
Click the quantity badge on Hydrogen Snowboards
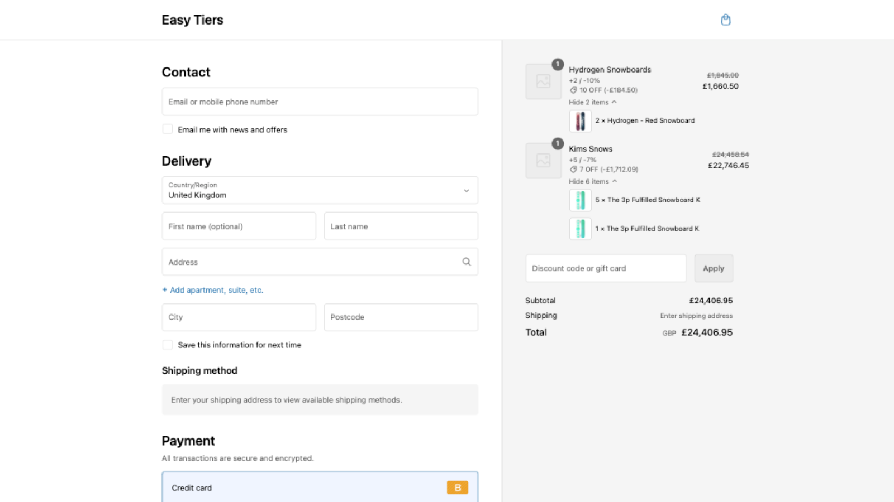pos(557,64)
